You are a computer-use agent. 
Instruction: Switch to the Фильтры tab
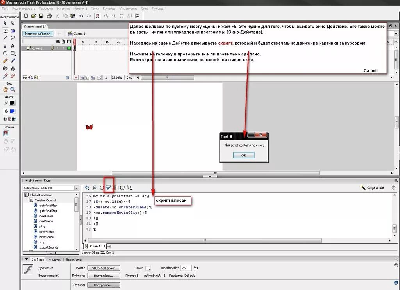[x=55, y=260]
